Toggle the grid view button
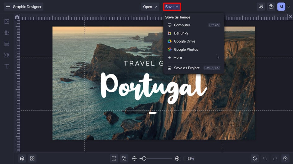 pos(32,158)
